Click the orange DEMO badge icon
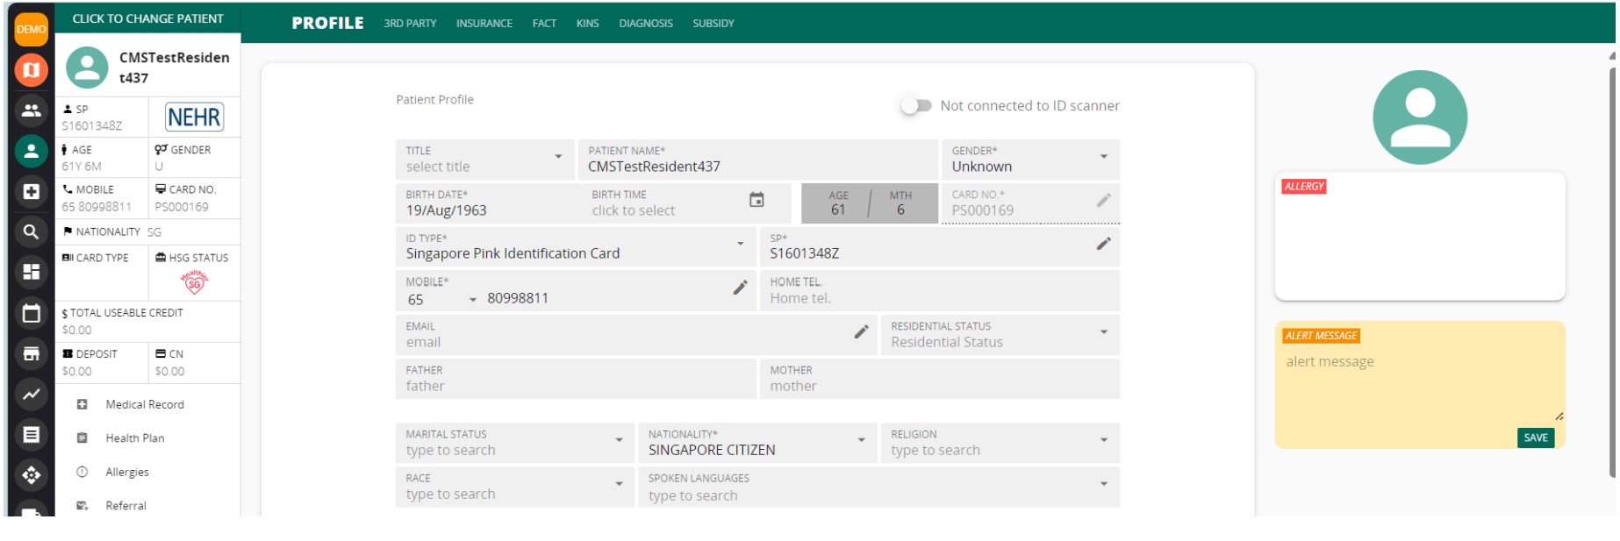 pyautogui.click(x=31, y=29)
